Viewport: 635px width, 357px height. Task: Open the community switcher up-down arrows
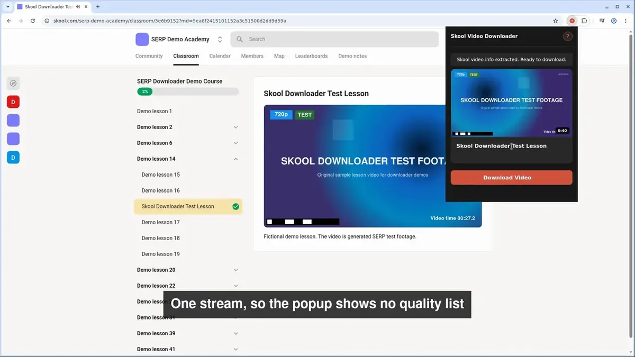(220, 39)
